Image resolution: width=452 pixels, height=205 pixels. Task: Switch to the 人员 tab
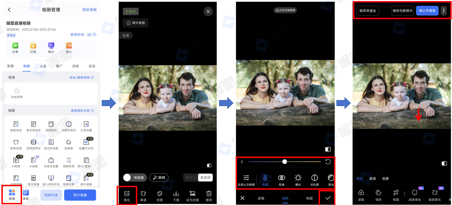pos(43,66)
